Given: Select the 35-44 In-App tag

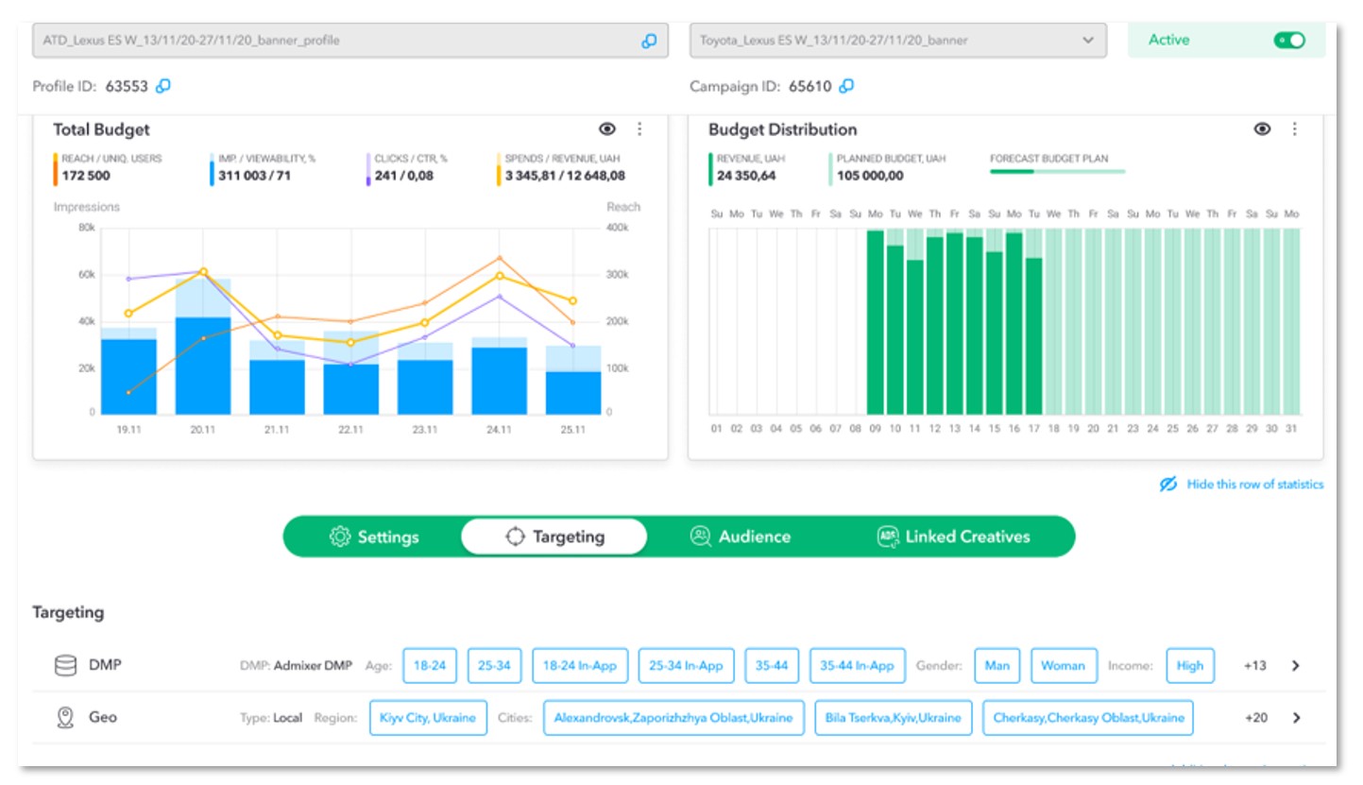Looking at the screenshot, I should pos(858,666).
